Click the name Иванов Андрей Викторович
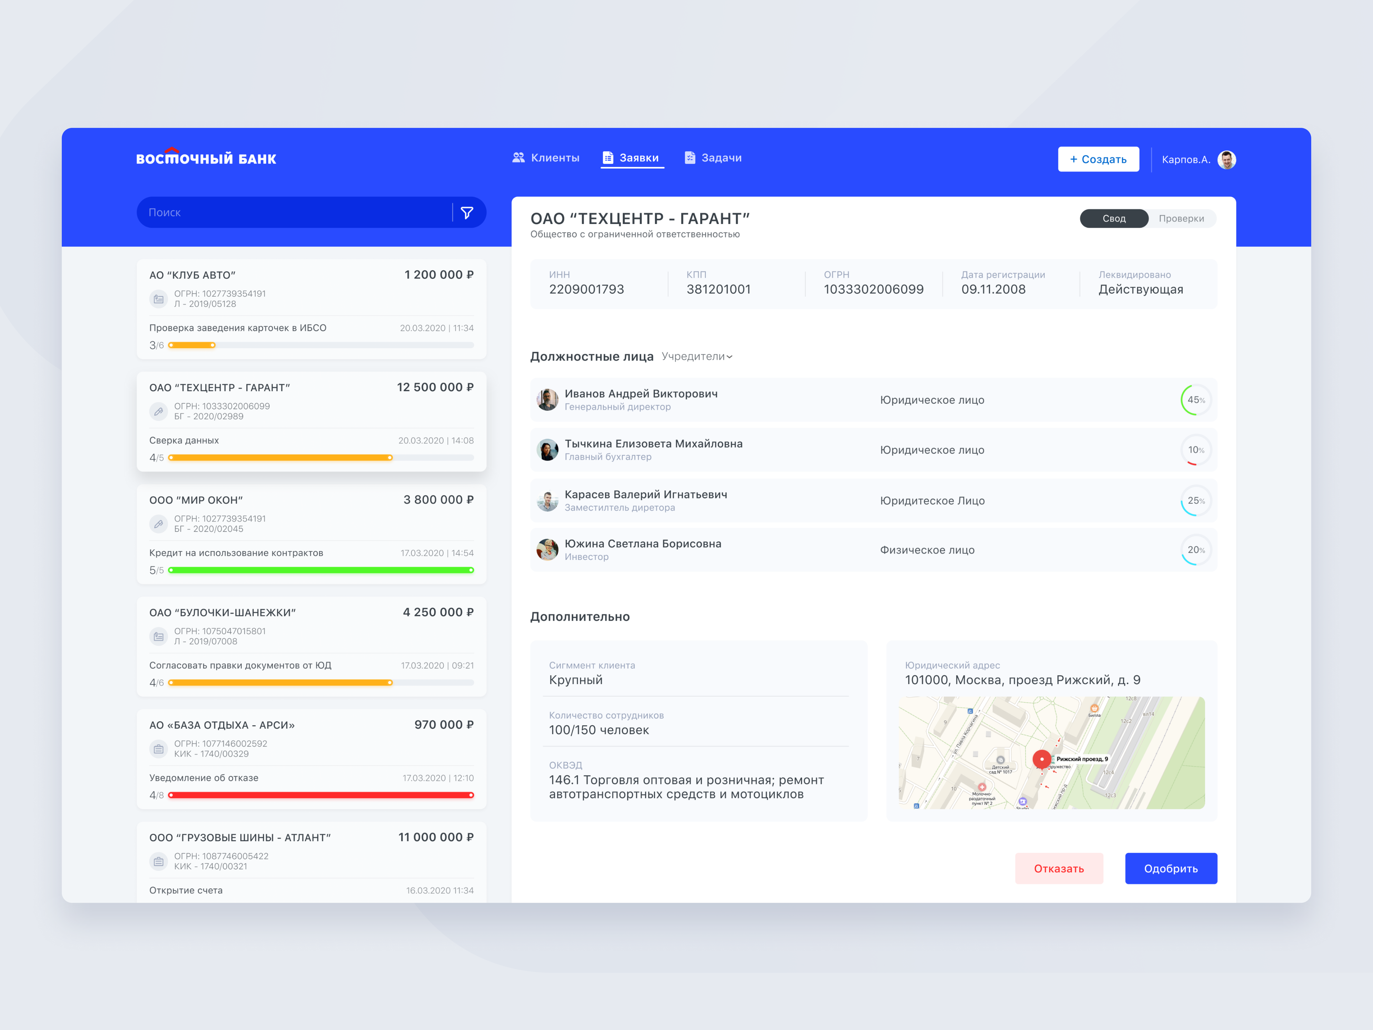Image resolution: width=1373 pixels, height=1030 pixels. point(641,394)
